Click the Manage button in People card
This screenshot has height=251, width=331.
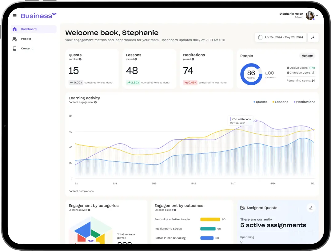(307, 56)
